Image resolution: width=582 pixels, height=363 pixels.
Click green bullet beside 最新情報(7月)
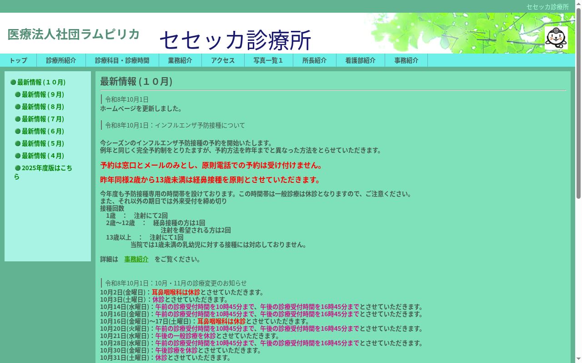18,119
